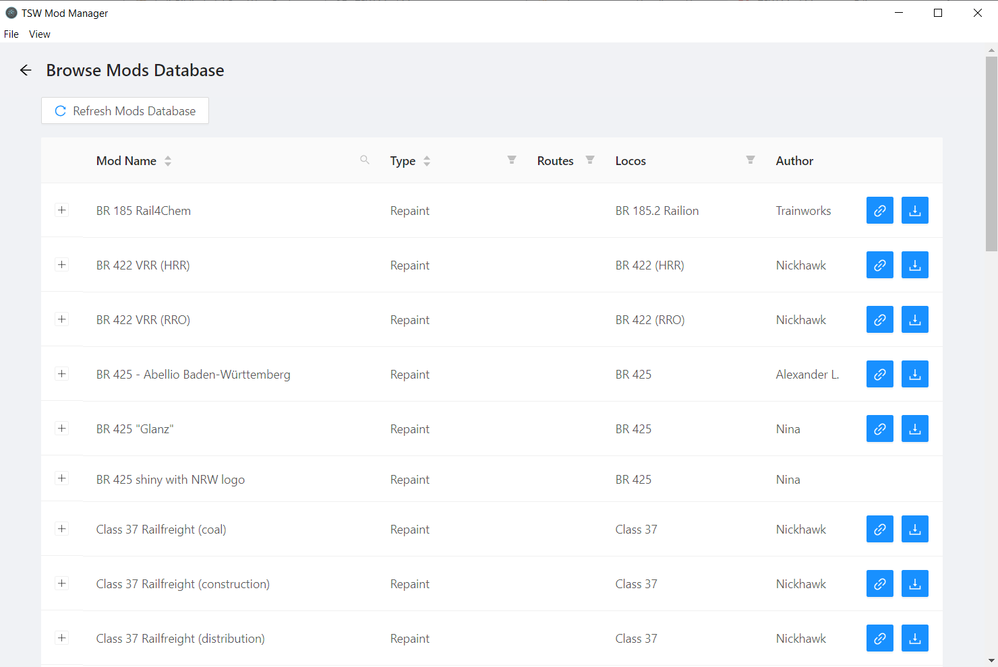Image resolution: width=998 pixels, height=667 pixels.
Task: Open the Type column filter
Action: pyautogui.click(x=512, y=160)
